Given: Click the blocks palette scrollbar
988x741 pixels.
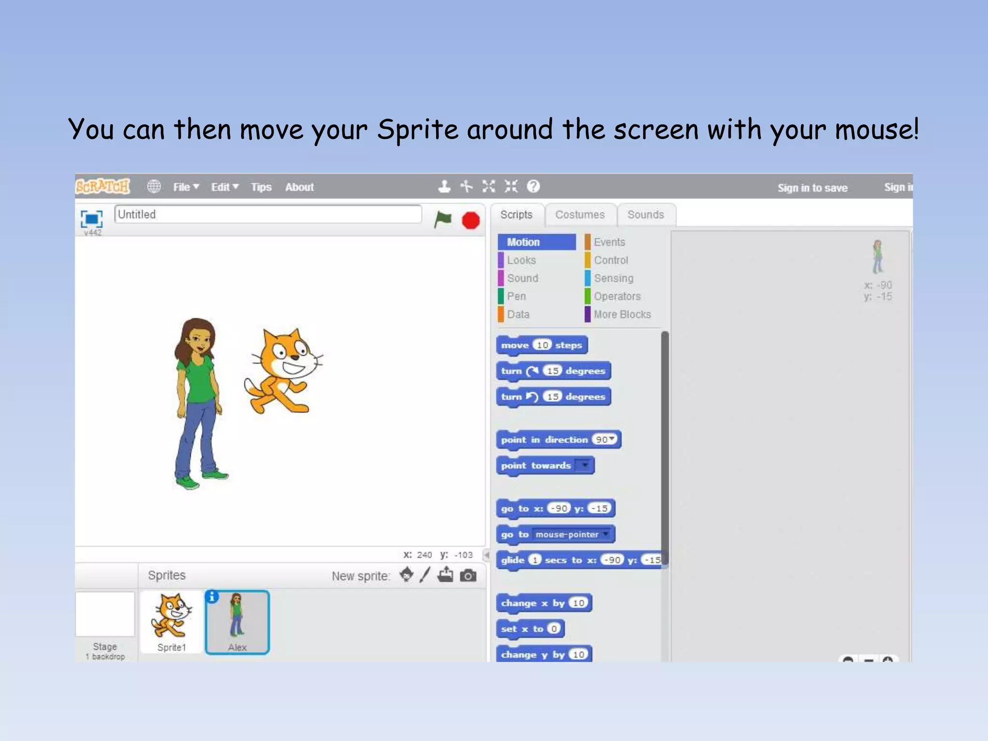Looking at the screenshot, I should (x=665, y=449).
